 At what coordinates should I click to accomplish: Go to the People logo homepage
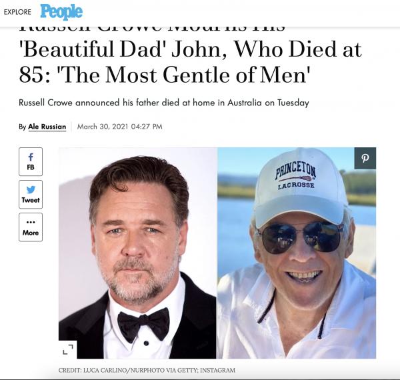coord(61,12)
